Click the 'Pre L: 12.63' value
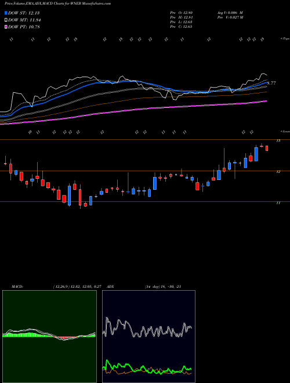The height and width of the screenshot is (383, 290). 182,22
